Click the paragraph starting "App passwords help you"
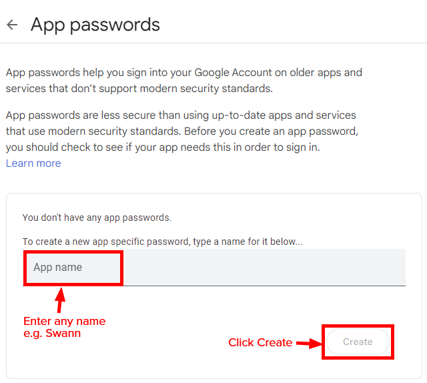Screen dimensions: 427x383 pos(184,80)
